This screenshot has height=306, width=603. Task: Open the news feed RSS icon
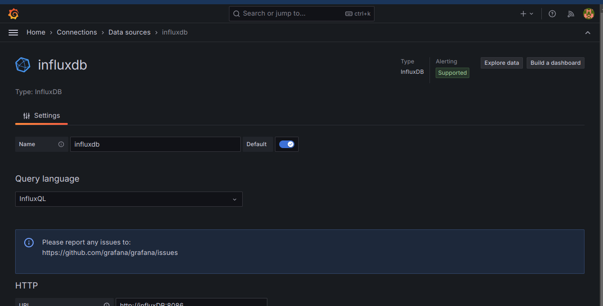(571, 14)
